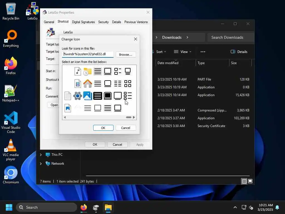The height and width of the screenshot is (214, 285).
Task: Click the Size column header
Action: 240,63
